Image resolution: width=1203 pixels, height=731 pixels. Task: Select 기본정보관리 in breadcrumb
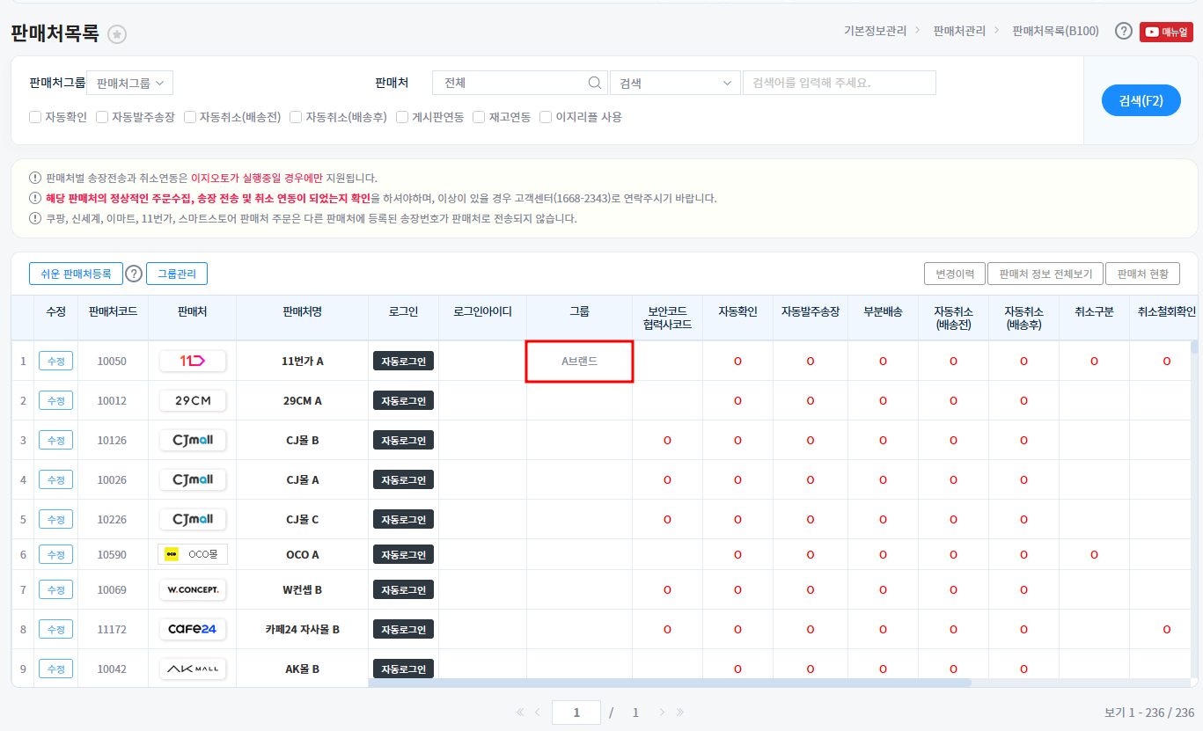click(x=875, y=31)
